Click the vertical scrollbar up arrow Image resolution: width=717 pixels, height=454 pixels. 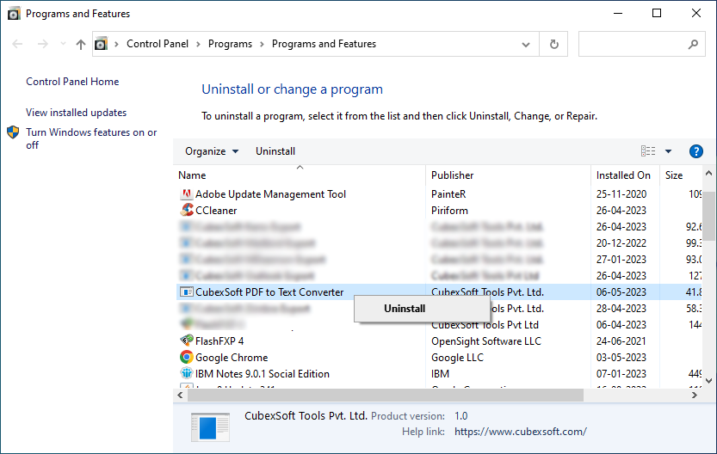(x=708, y=174)
